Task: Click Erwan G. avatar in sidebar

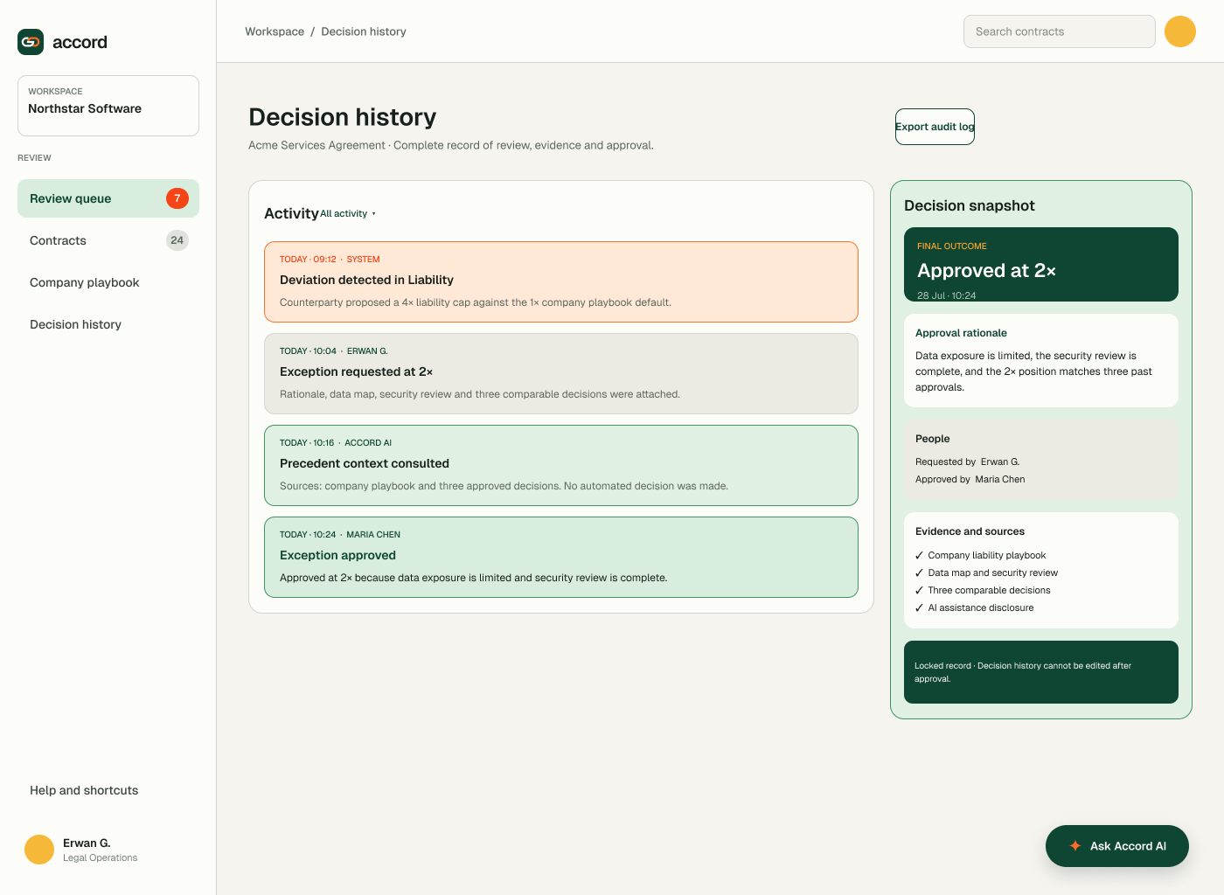Action: coord(39,850)
